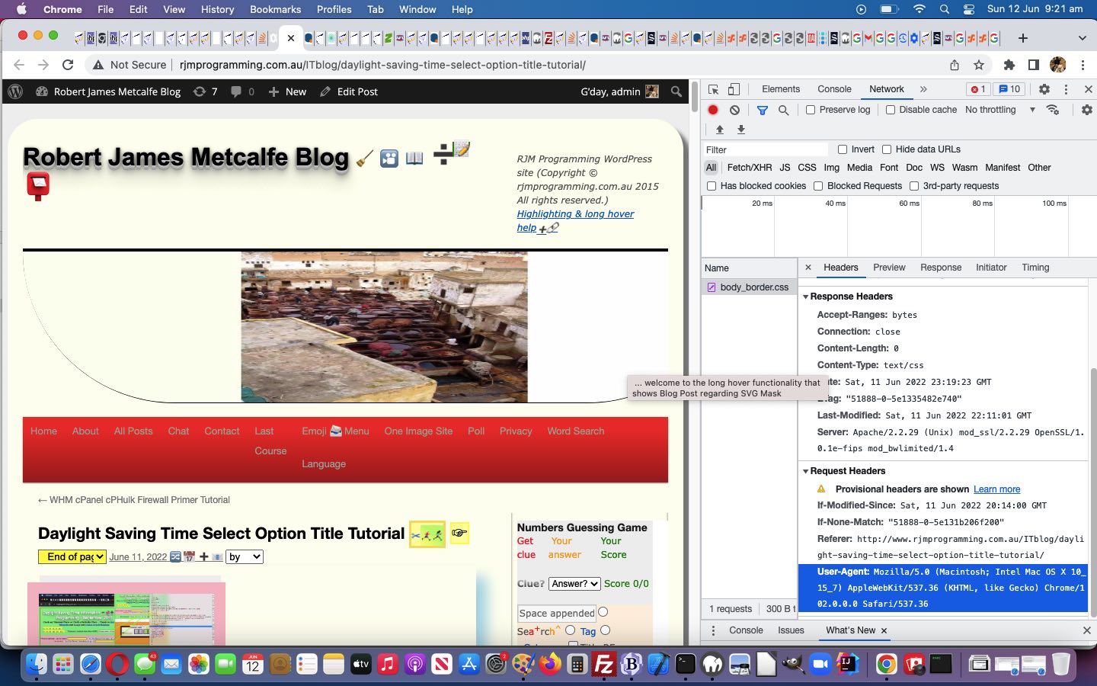The width and height of the screenshot is (1097, 686).
Task: Click the pointing hand icon by title
Action: click(459, 532)
